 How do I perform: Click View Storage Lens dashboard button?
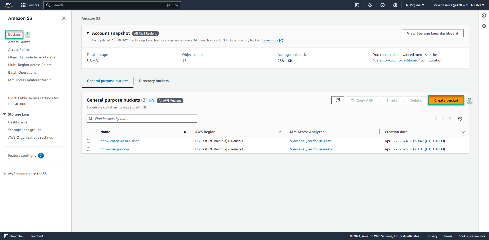(x=432, y=33)
